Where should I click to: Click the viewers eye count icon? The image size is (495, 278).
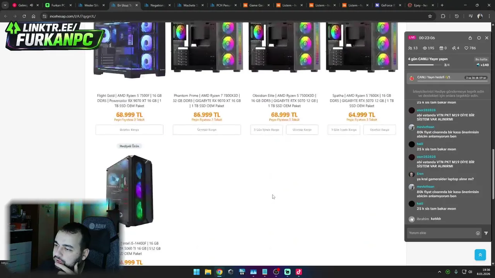[425, 48]
